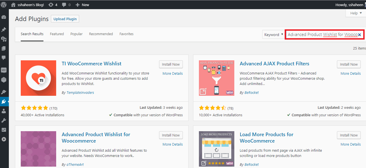Open author link aThemeArt

pos(76,165)
